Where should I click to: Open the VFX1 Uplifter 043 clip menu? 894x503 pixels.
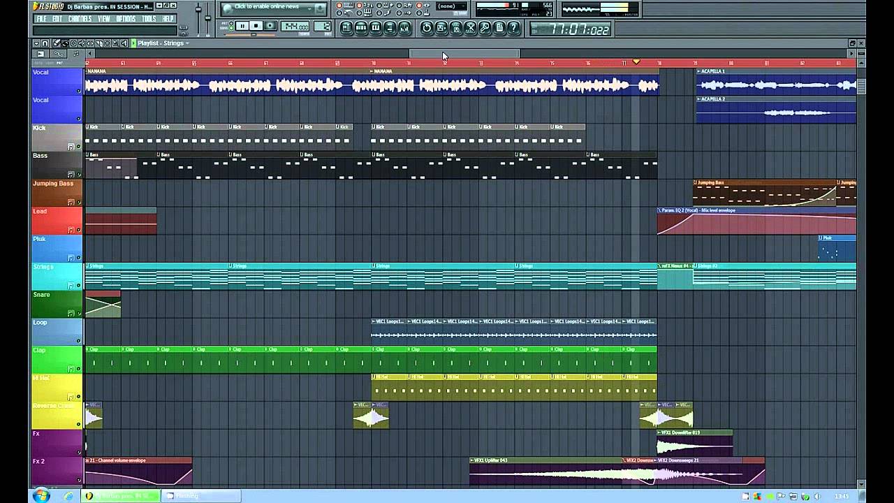[472, 460]
